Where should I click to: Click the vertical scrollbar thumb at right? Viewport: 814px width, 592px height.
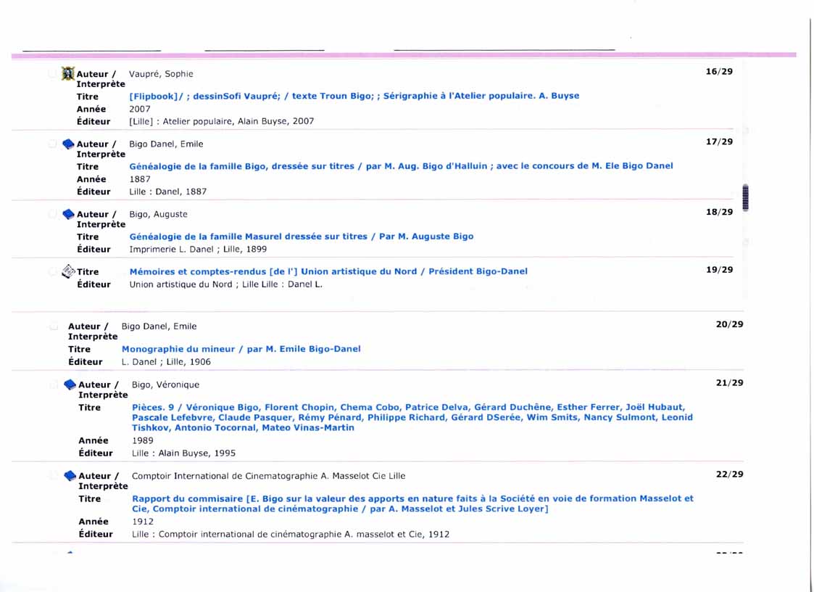745,197
